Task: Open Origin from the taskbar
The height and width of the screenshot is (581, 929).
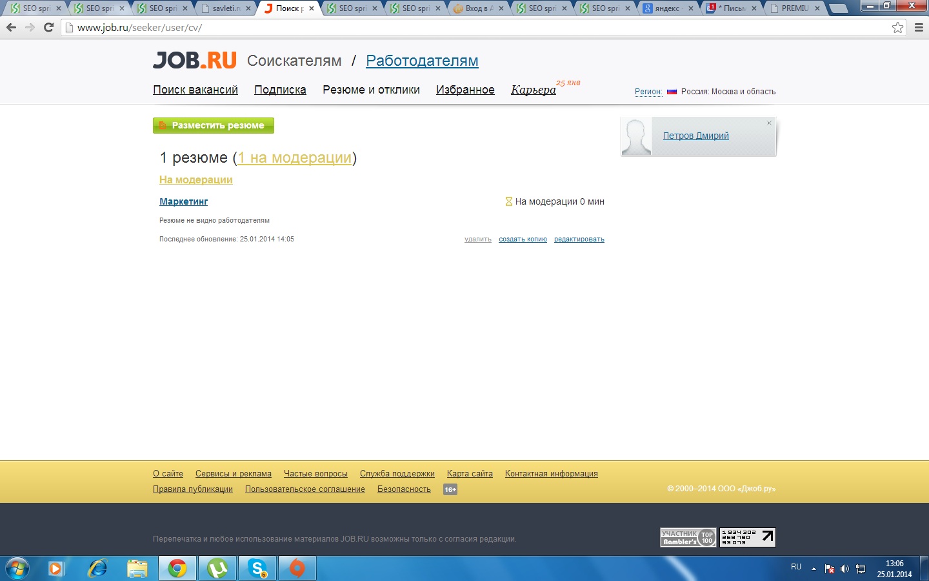Action: pos(297,569)
